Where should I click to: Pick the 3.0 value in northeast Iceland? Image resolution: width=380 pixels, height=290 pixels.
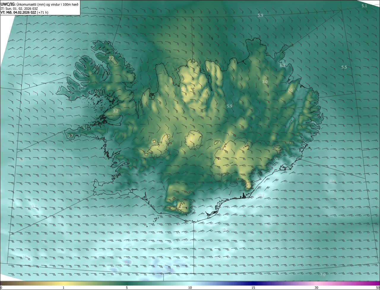pyautogui.click(x=265, y=82)
